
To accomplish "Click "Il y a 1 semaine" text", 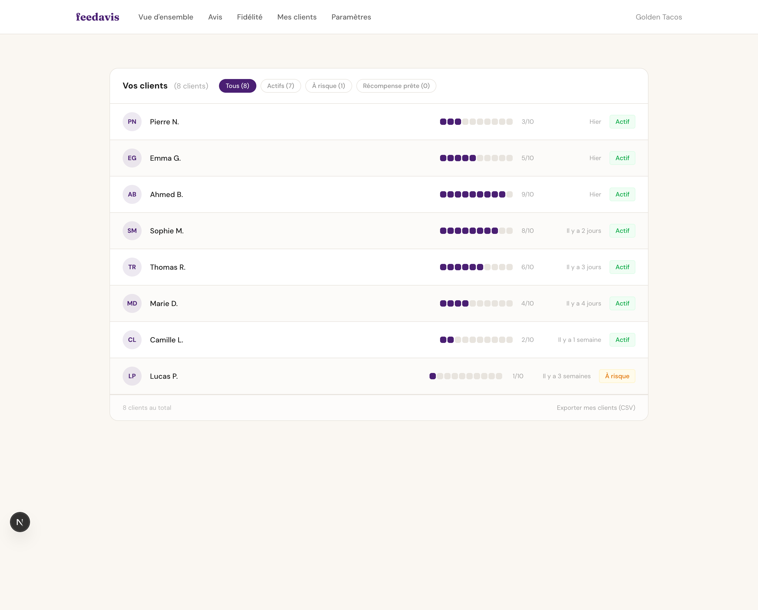I will pos(579,340).
